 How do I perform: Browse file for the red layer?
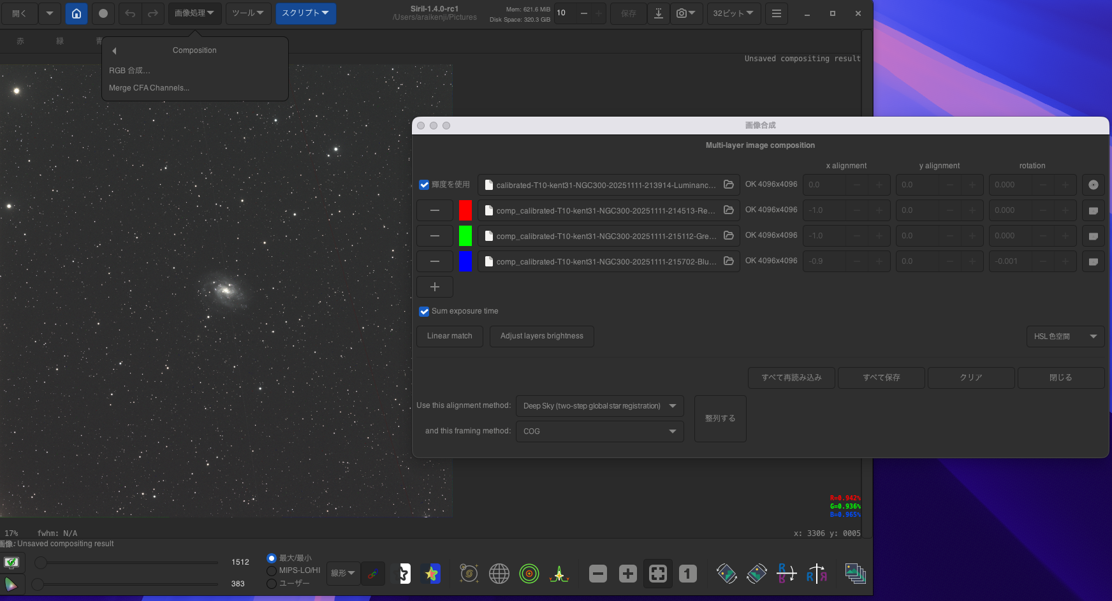pos(728,210)
